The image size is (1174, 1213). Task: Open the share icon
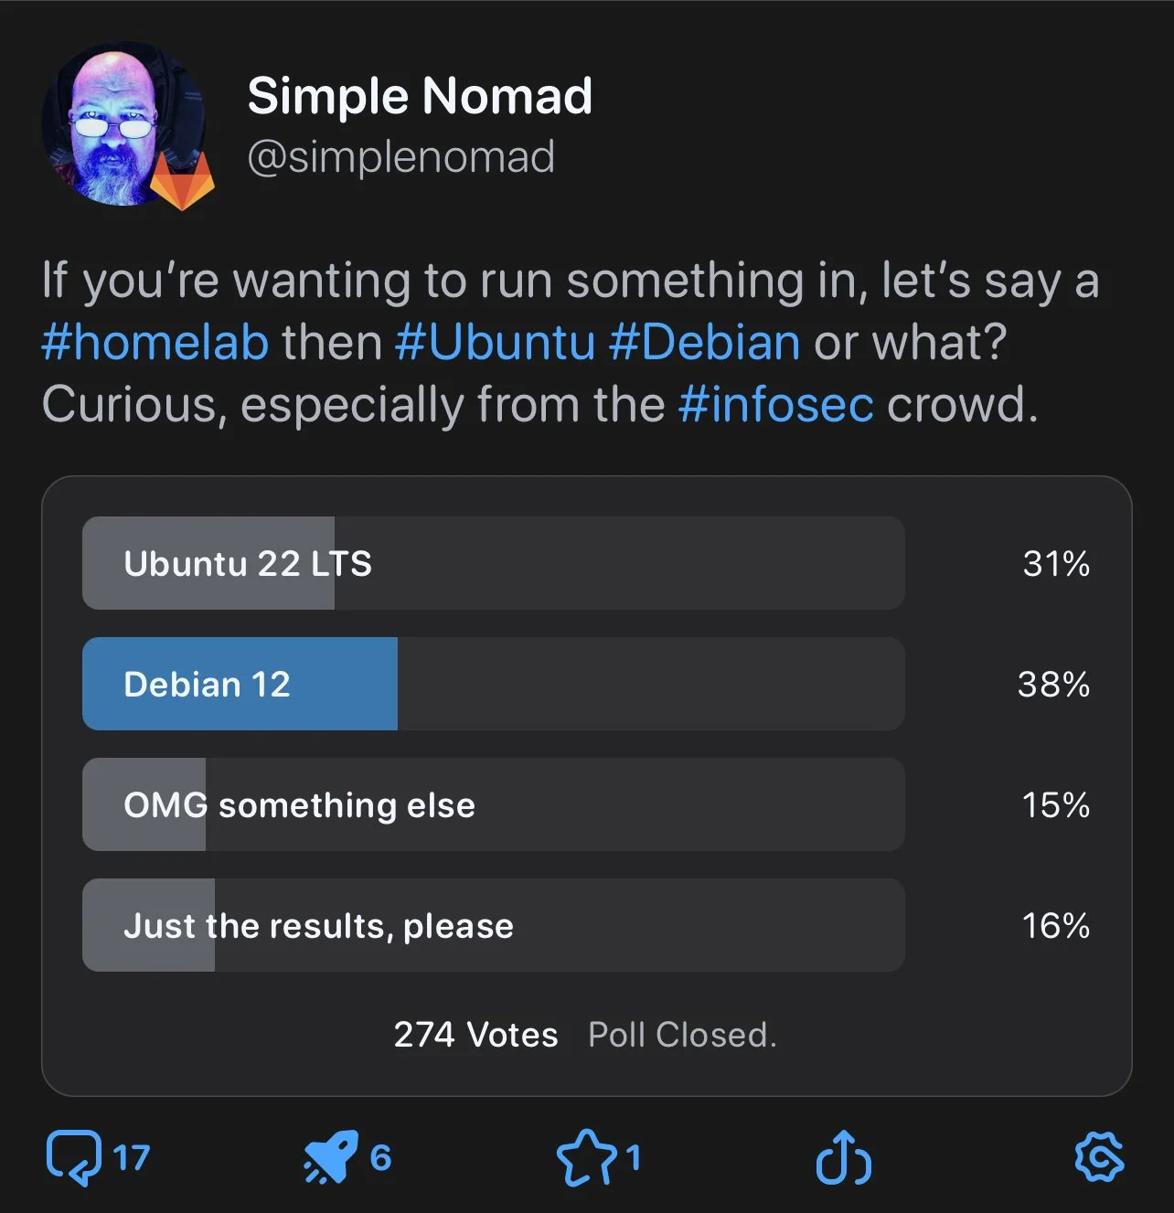pyautogui.click(x=843, y=1157)
